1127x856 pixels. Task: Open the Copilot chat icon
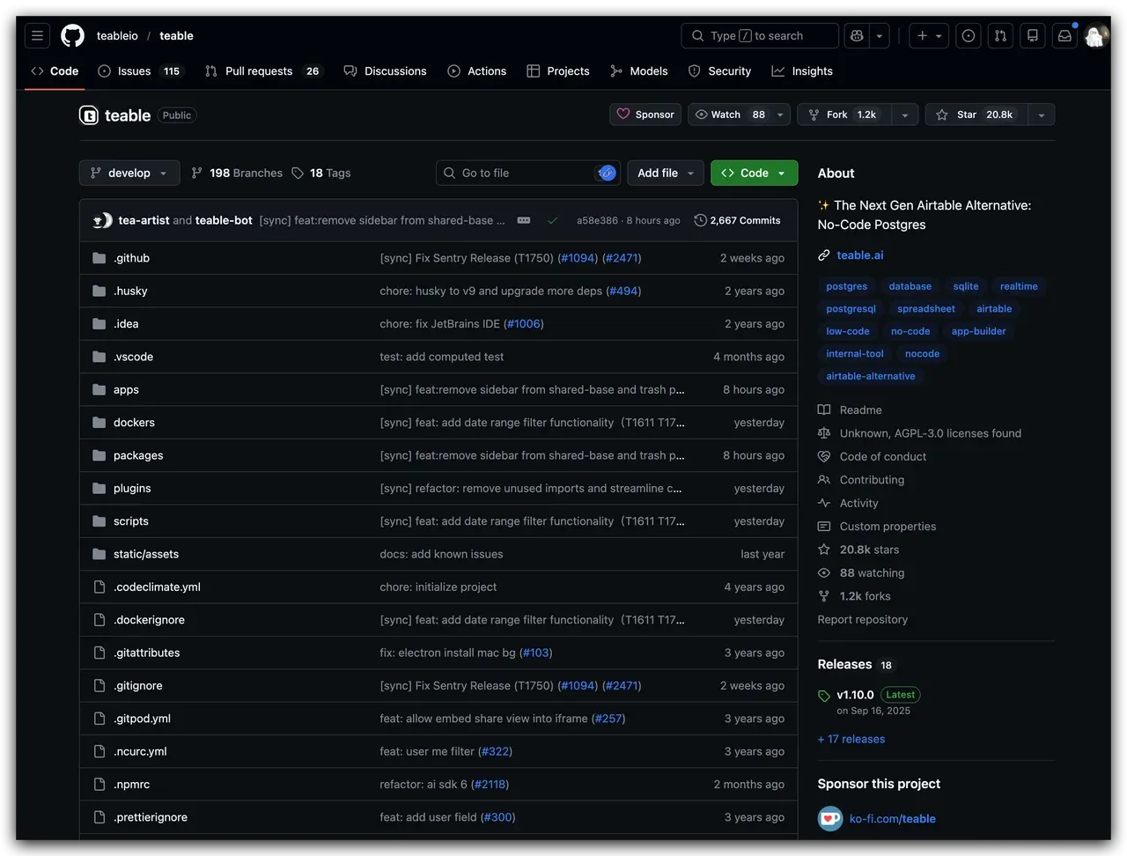857,36
